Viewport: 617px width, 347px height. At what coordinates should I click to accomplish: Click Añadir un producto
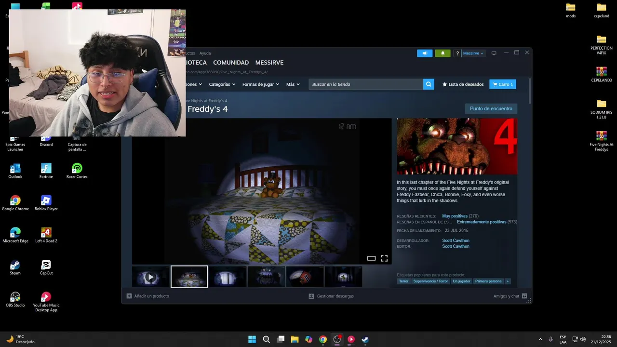148,296
